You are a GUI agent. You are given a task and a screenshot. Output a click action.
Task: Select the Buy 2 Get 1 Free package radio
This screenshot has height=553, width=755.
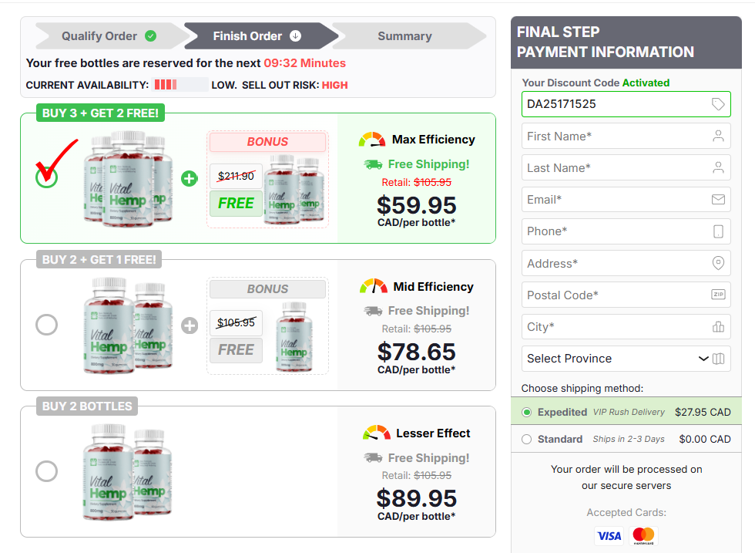tap(47, 325)
